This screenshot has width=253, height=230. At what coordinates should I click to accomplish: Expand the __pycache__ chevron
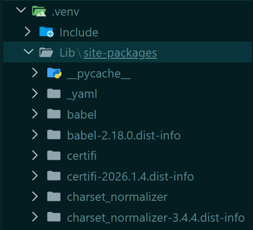point(35,73)
